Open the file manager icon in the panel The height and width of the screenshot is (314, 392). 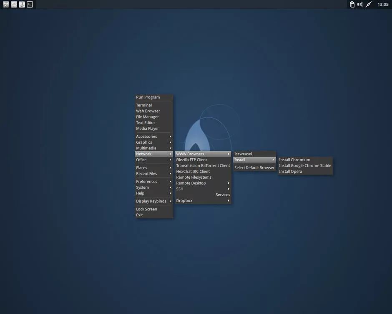pos(14,4)
